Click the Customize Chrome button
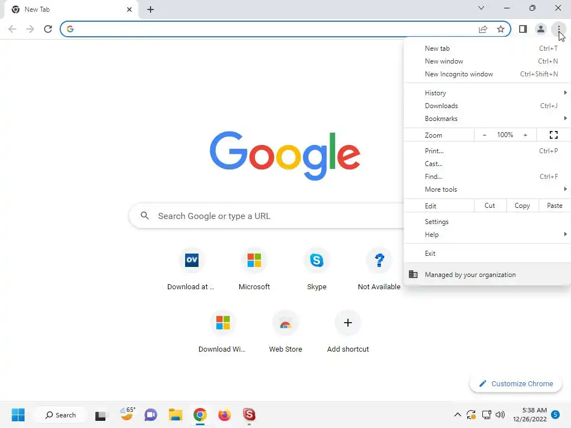This screenshot has height=428, width=571. click(516, 383)
